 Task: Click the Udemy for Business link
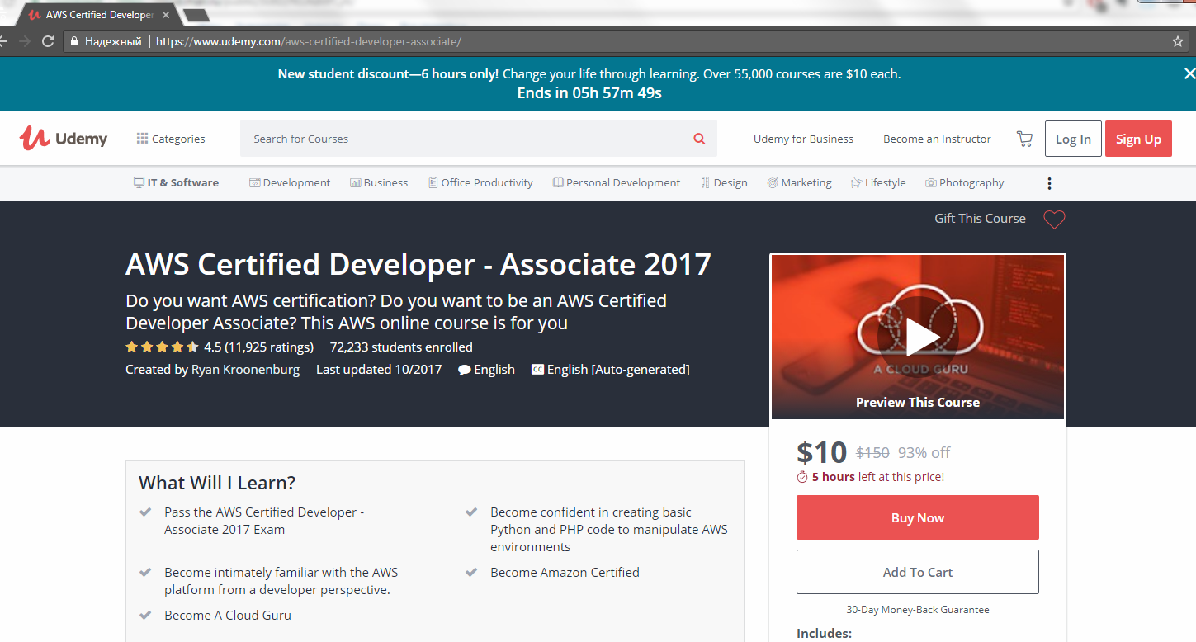pos(803,139)
